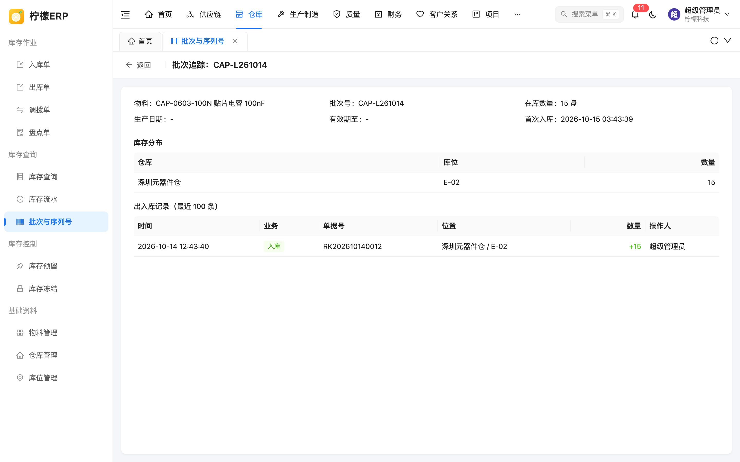Viewport: 740px width, 462px height.
Task: Select the 仓库 navigation menu
Action: tap(249, 14)
